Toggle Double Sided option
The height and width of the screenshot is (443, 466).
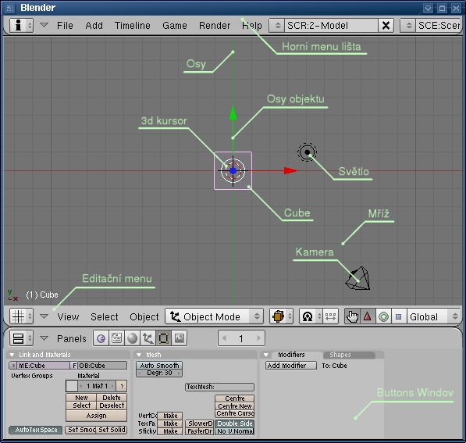(x=235, y=423)
